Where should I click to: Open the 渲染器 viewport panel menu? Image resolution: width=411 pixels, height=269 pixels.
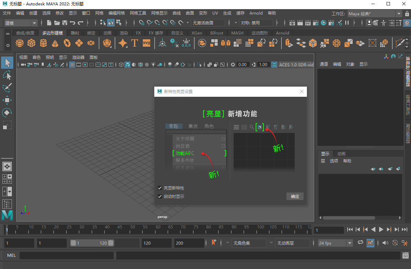coord(78,57)
